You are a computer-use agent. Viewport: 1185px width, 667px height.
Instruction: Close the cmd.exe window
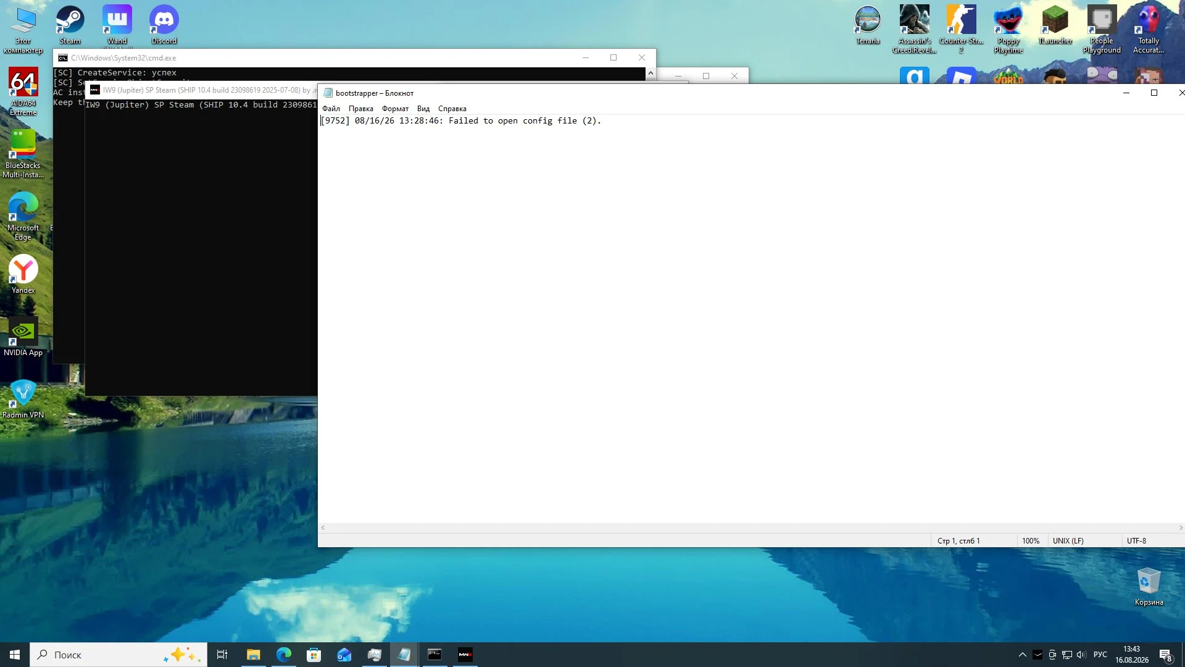[x=642, y=57]
